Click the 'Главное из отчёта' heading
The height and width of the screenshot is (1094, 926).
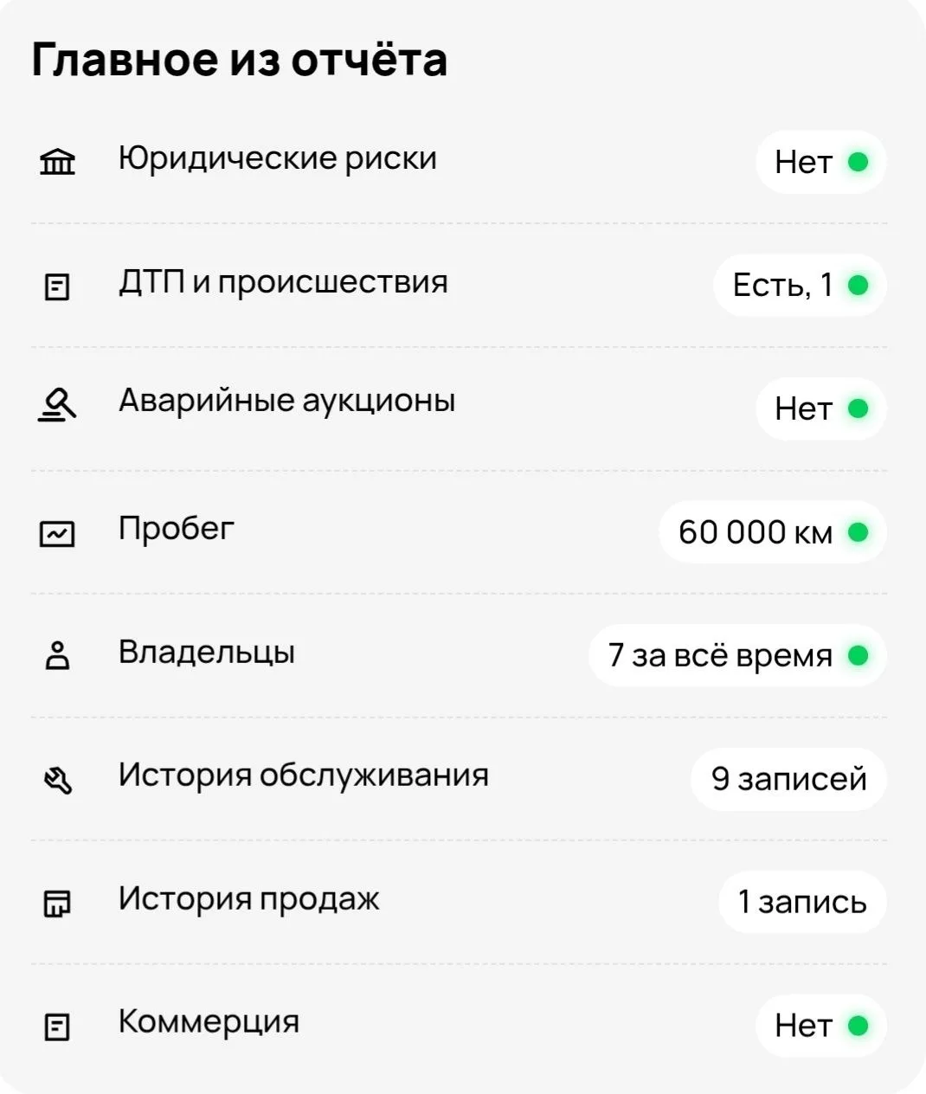click(240, 60)
